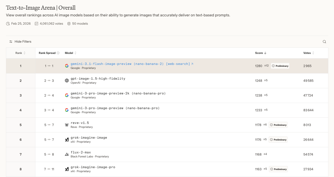Click the Preliminary badge for grok-imagine-image-pro
Image resolution: width=334 pixels, height=177 pixels.
tap(278, 169)
